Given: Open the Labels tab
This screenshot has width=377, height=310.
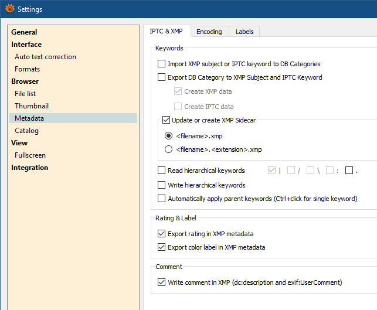Looking at the screenshot, I should tap(244, 32).
